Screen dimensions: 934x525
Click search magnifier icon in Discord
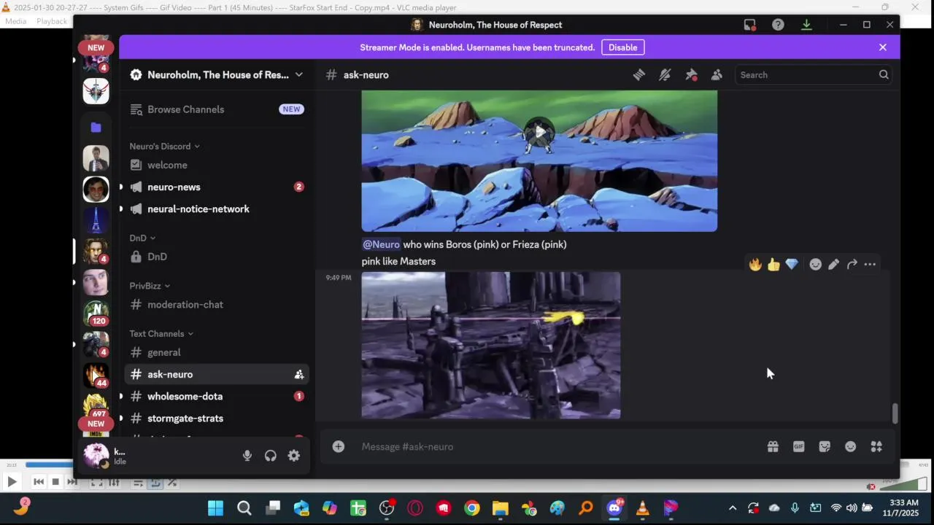tap(884, 74)
